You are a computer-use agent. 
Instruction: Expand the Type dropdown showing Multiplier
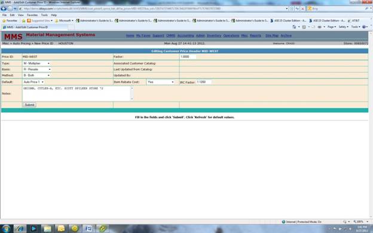[x=36, y=63]
